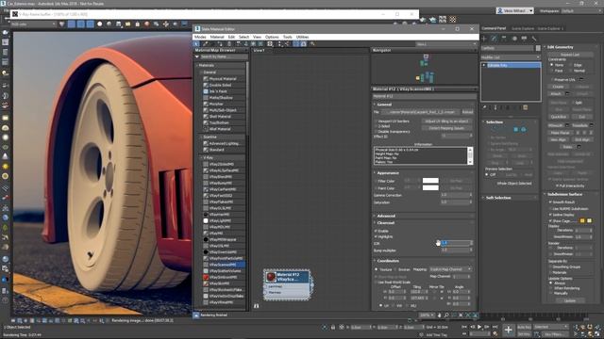The height and width of the screenshot is (339, 604).
Task: Open the Tools menu in Slate editor
Action: click(287, 37)
